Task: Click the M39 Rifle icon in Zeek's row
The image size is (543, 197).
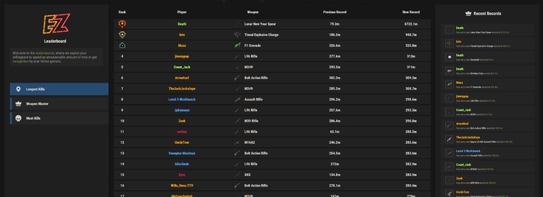Action: click(237, 121)
